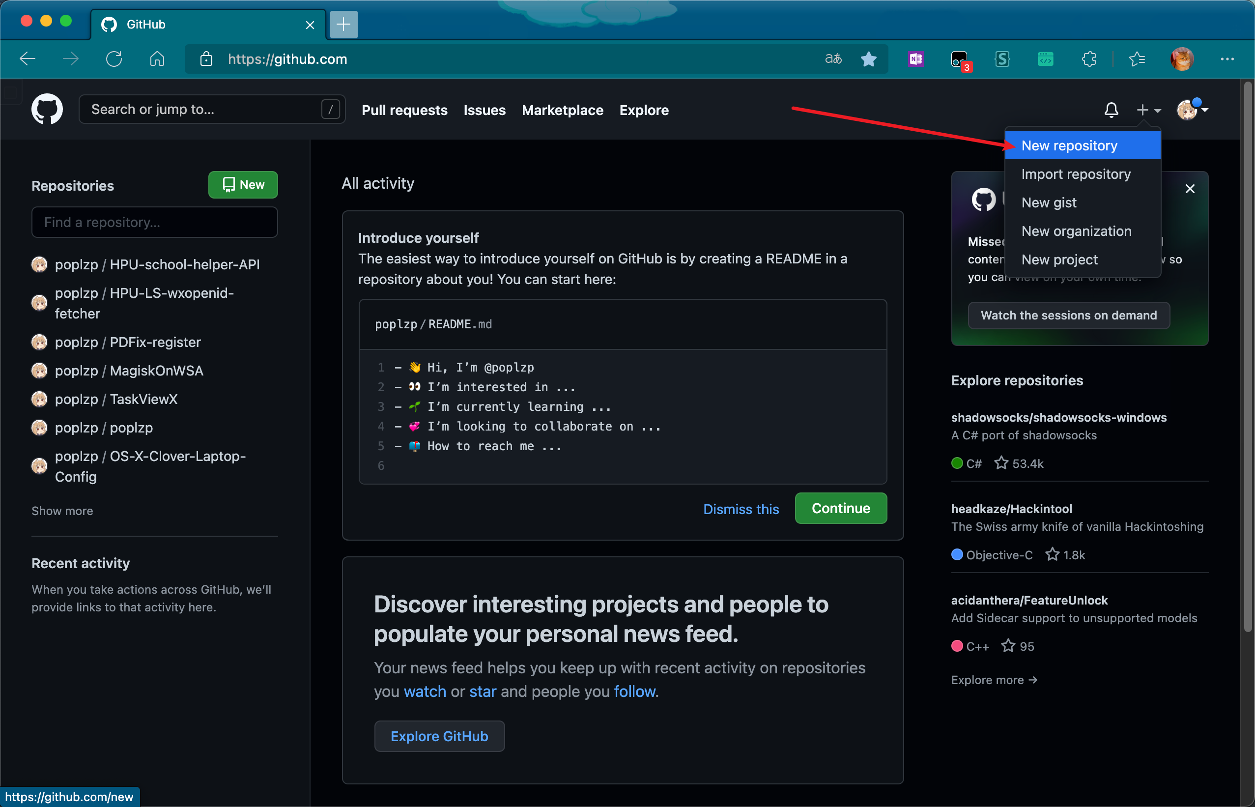This screenshot has width=1255, height=807.
Task: Toggle the favorite star in address bar
Action: 868,58
